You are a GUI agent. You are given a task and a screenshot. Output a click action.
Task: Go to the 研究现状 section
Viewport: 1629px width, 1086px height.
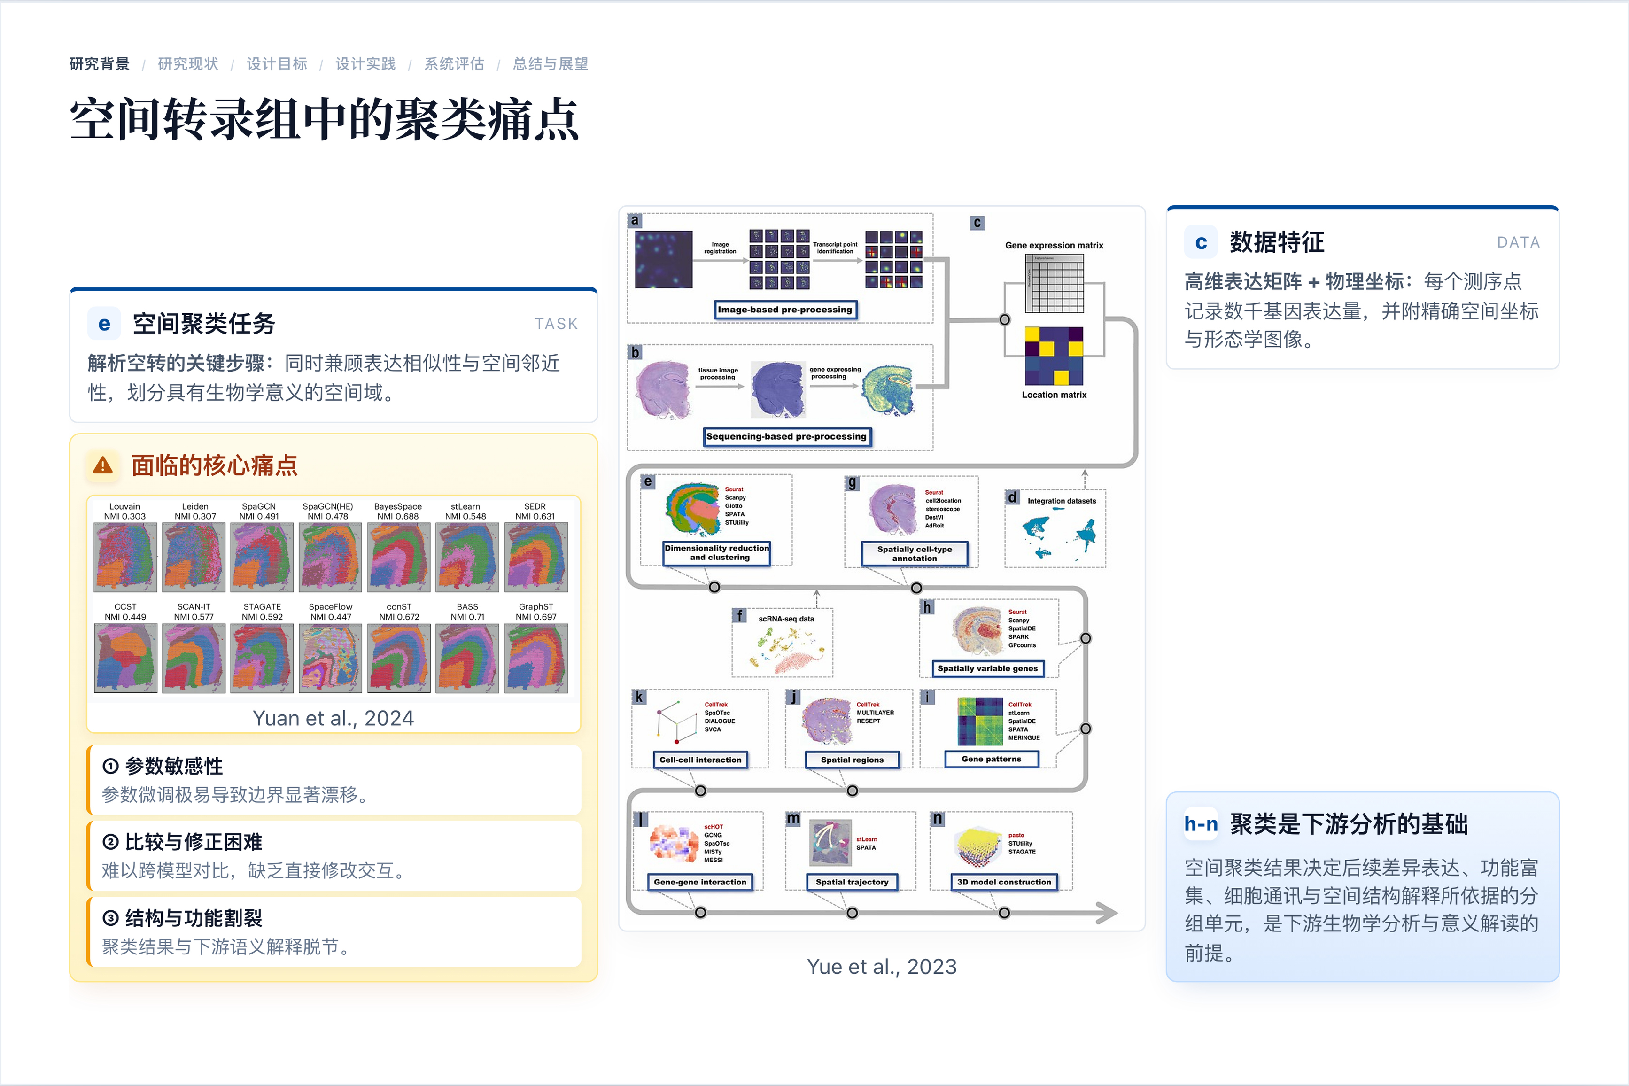[188, 64]
